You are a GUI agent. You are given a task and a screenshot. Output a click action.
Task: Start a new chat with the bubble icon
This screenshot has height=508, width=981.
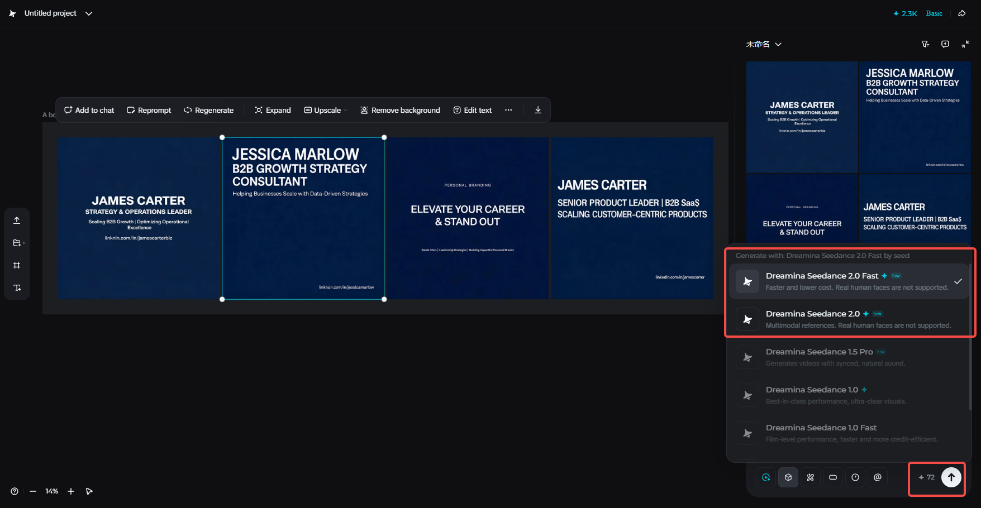[x=945, y=44]
